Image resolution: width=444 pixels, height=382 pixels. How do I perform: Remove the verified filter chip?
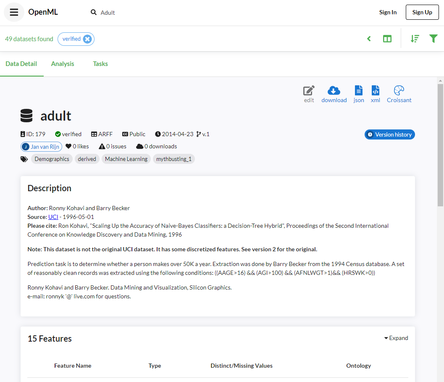87,39
